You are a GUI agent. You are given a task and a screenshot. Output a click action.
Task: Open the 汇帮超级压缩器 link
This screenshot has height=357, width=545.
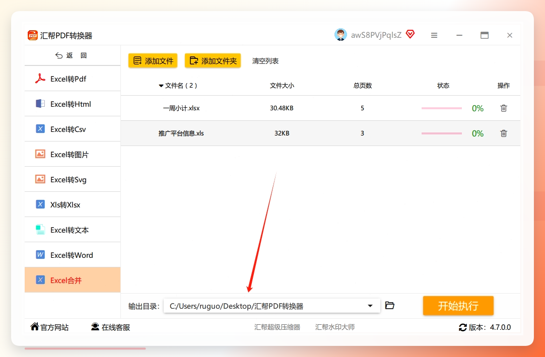(277, 327)
